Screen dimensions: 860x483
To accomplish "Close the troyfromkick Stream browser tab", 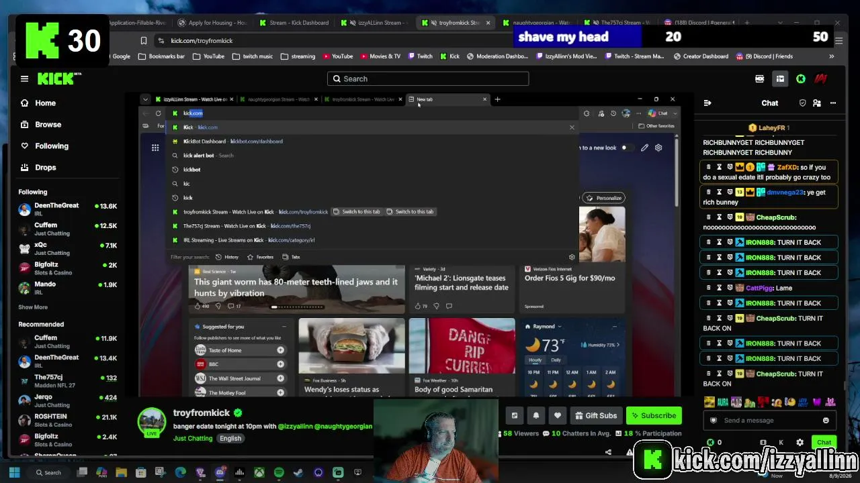I will pos(488,23).
